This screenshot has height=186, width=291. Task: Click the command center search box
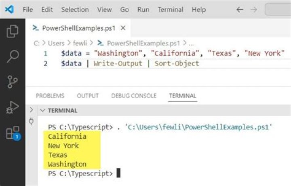(278, 9)
